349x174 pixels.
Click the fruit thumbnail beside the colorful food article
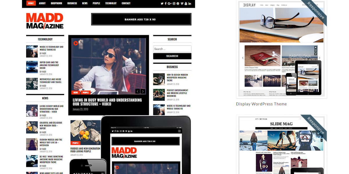click(x=32, y=127)
